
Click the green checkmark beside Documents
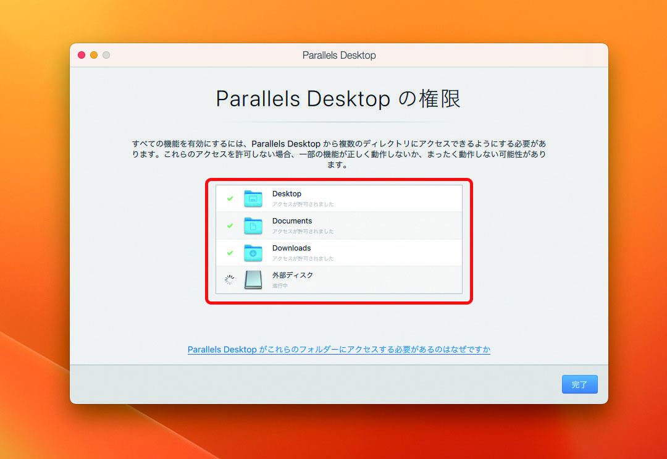[x=230, y=226]
